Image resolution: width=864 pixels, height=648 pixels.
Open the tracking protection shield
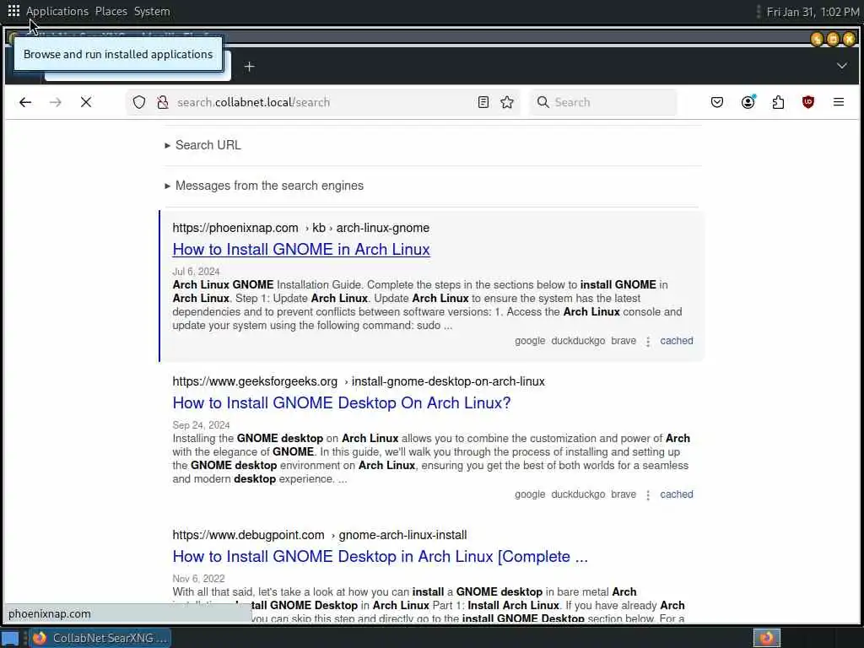139,102
